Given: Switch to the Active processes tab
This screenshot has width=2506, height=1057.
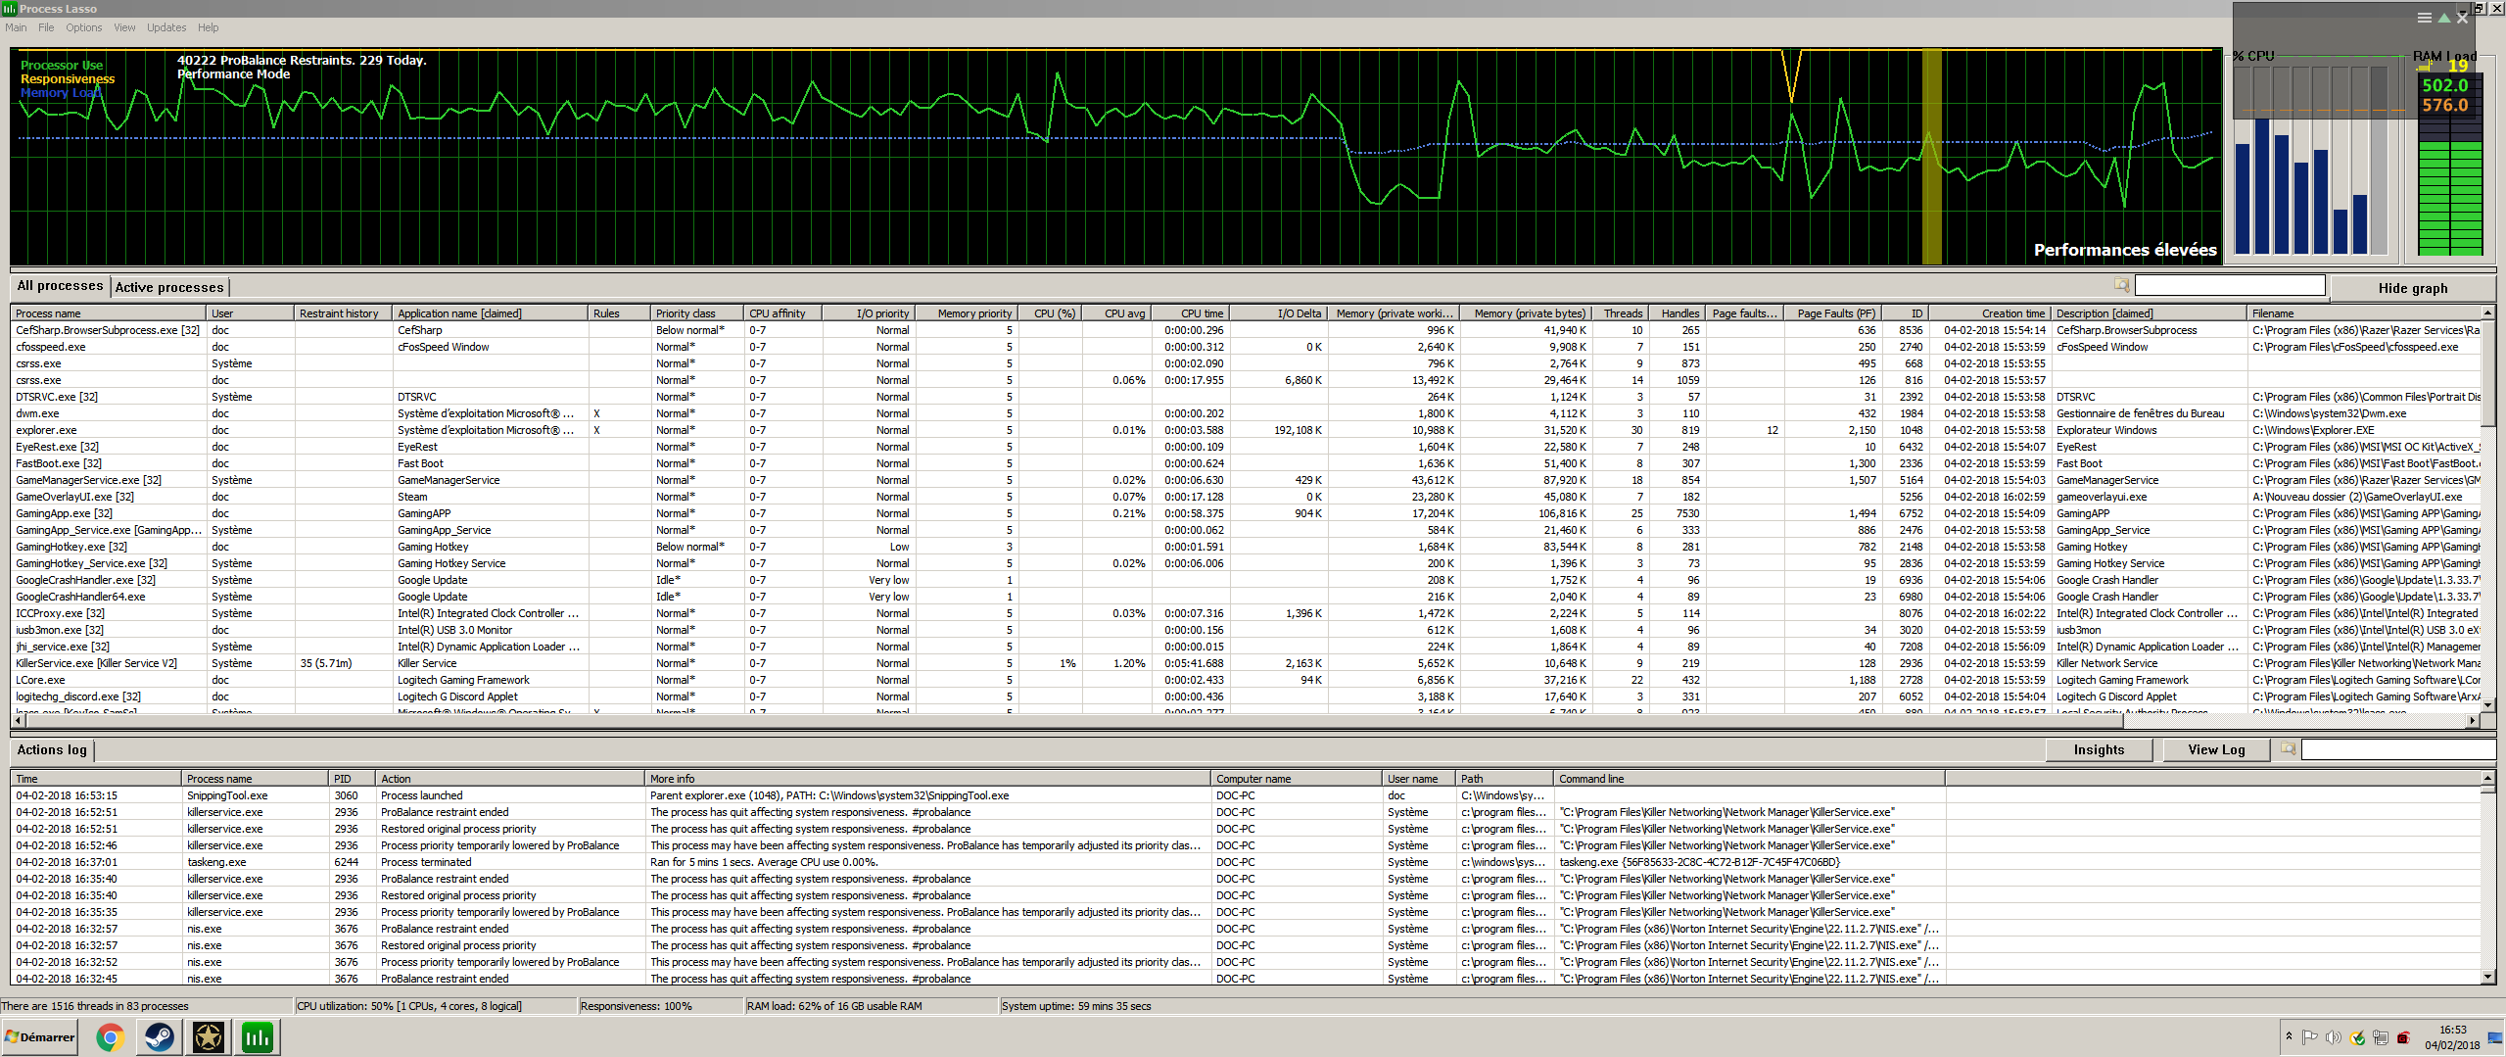Looking at the screenshot, I should coord(169,287).
